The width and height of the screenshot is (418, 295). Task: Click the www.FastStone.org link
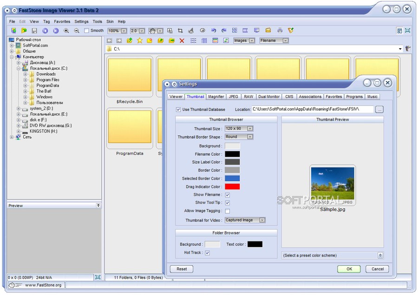43,285
